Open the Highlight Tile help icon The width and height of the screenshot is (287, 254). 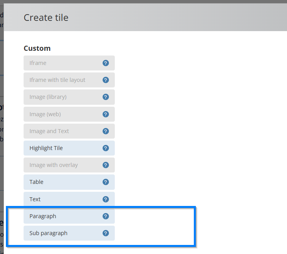pyautogui.click(x=105, y=148)
